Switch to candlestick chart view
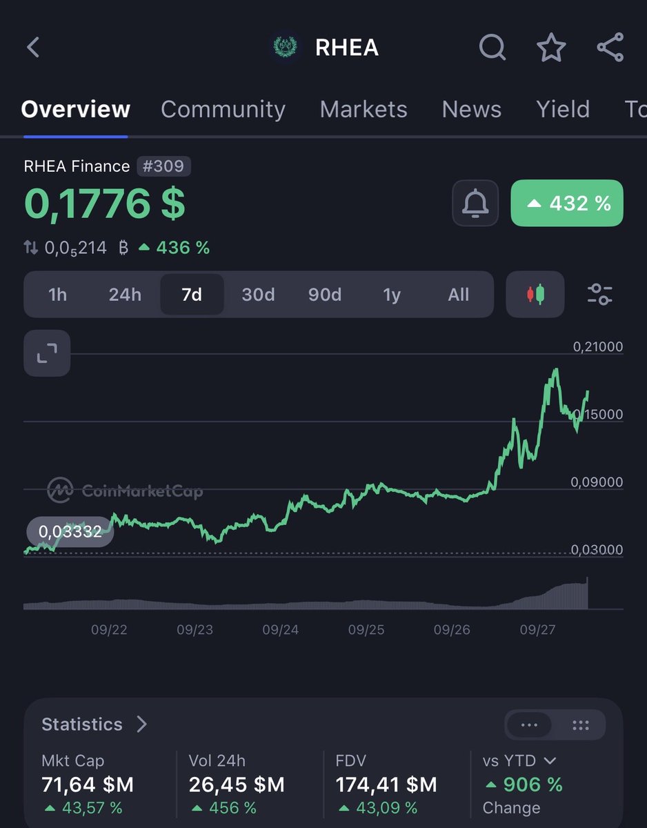Image resolution: width=647 pixels, height=828 pixels. (535, 295)
